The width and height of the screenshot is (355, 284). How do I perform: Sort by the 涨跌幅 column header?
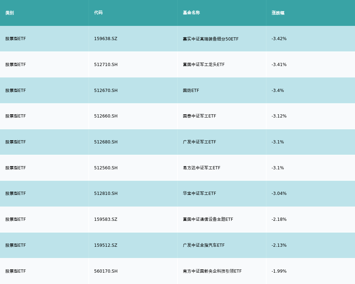[278, 13]
